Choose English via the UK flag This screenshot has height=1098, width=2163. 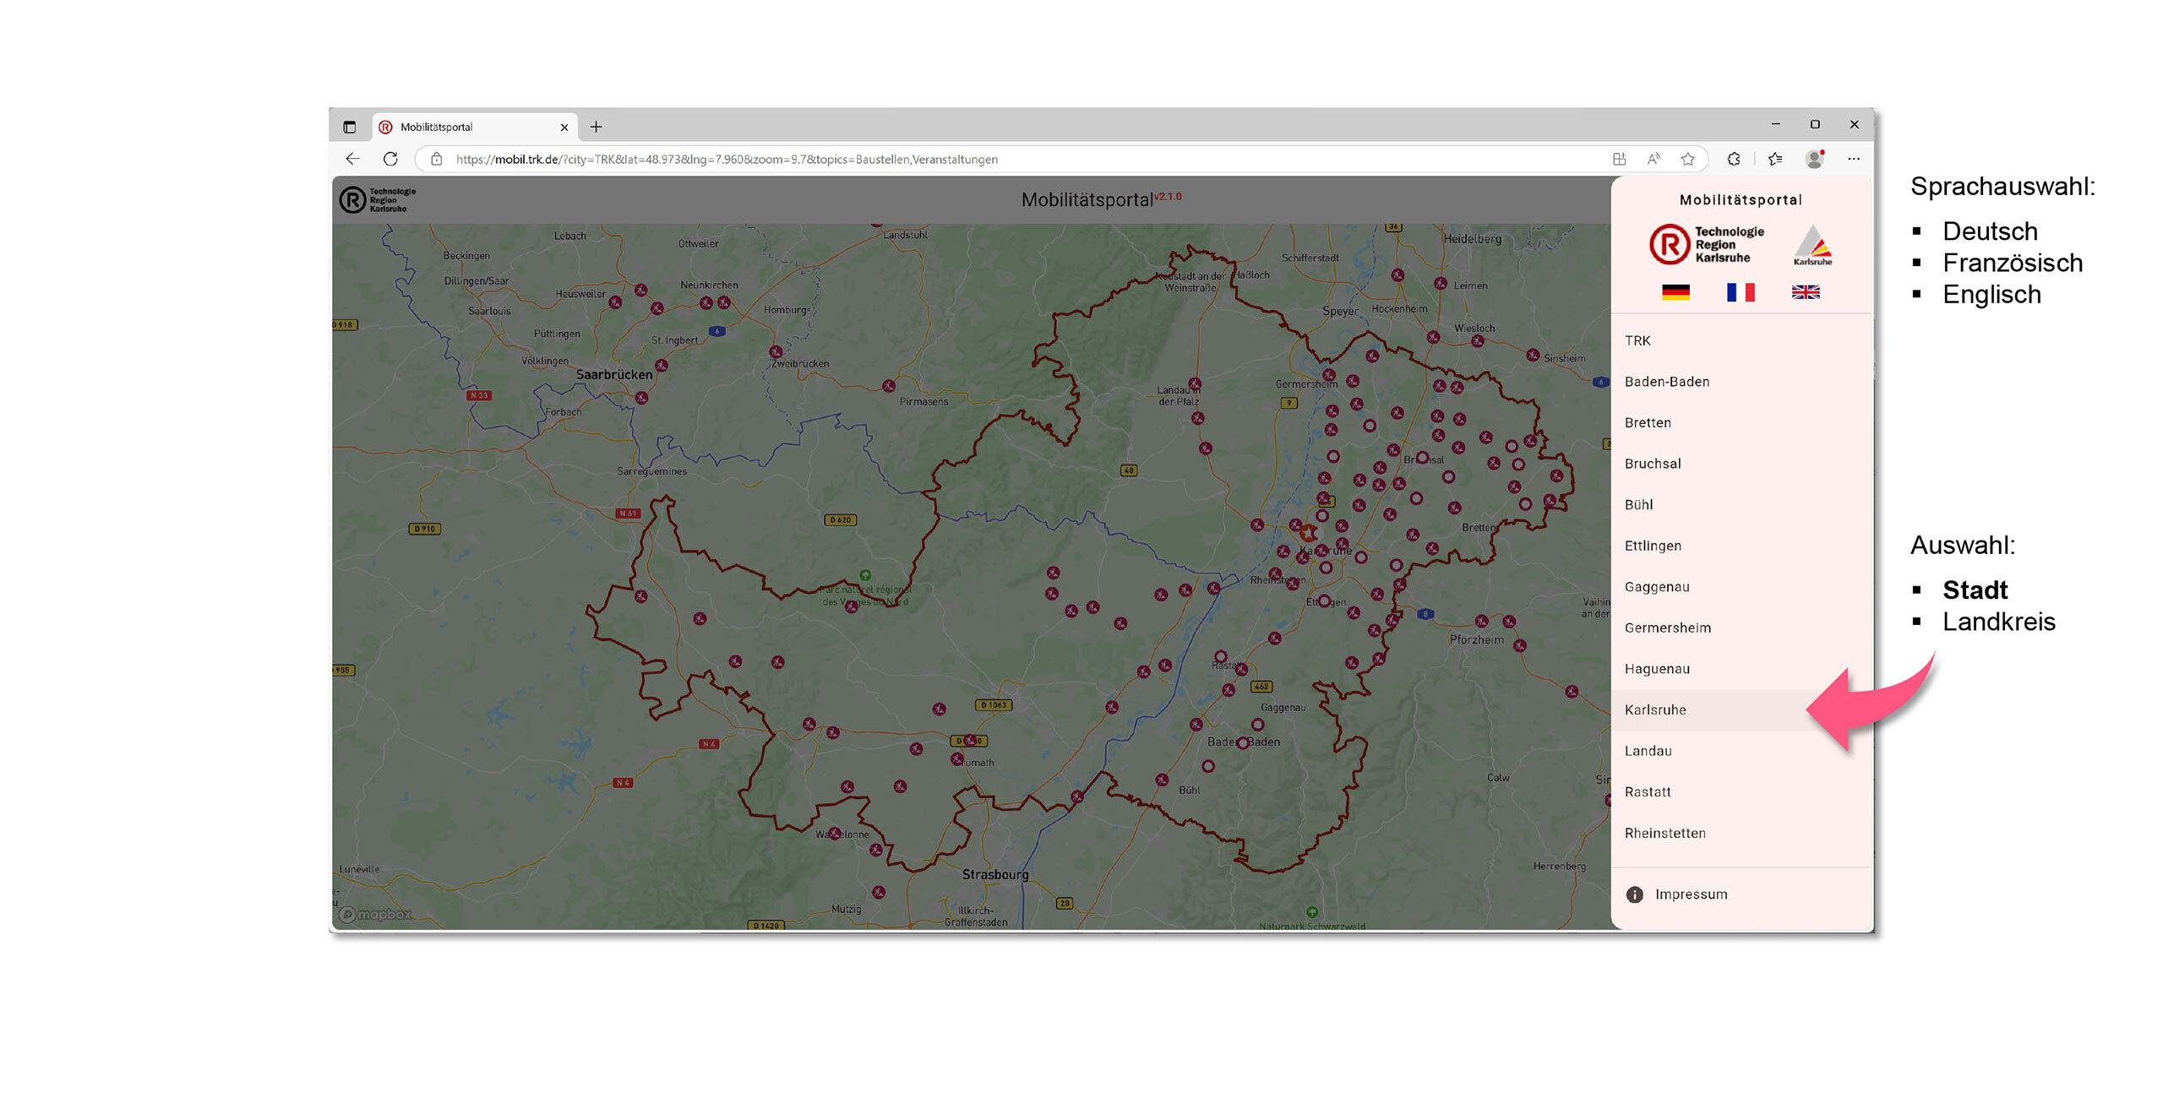[1805, 292]
